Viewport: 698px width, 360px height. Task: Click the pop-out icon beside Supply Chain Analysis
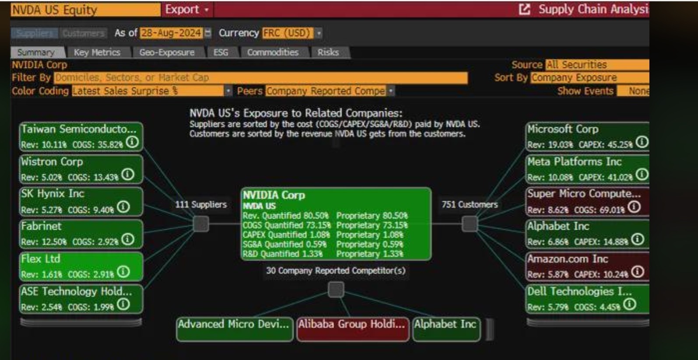(524, 10)
